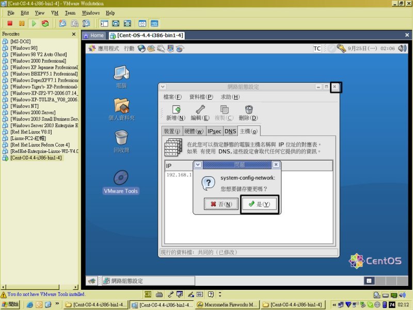Image resolution: width=413 pixels, height=310 pixels.
Task: Switch to the 裝置(i) devices tab
Action: tap(172, 131)
